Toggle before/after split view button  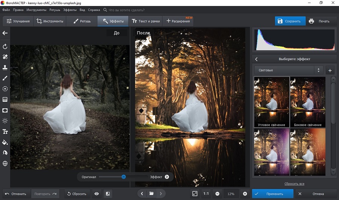pyautogui.click(x=108, y=194)
